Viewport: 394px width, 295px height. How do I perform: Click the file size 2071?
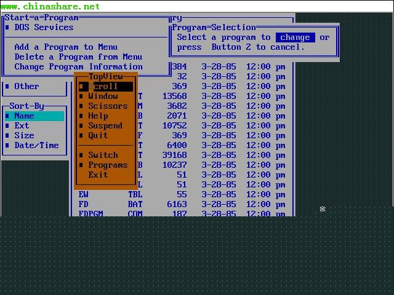(x=177, y=116)
